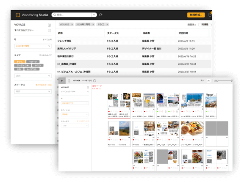Open the search box dropdown arrow
Screen dimensions: 244x182
click(x=94, y=15)
